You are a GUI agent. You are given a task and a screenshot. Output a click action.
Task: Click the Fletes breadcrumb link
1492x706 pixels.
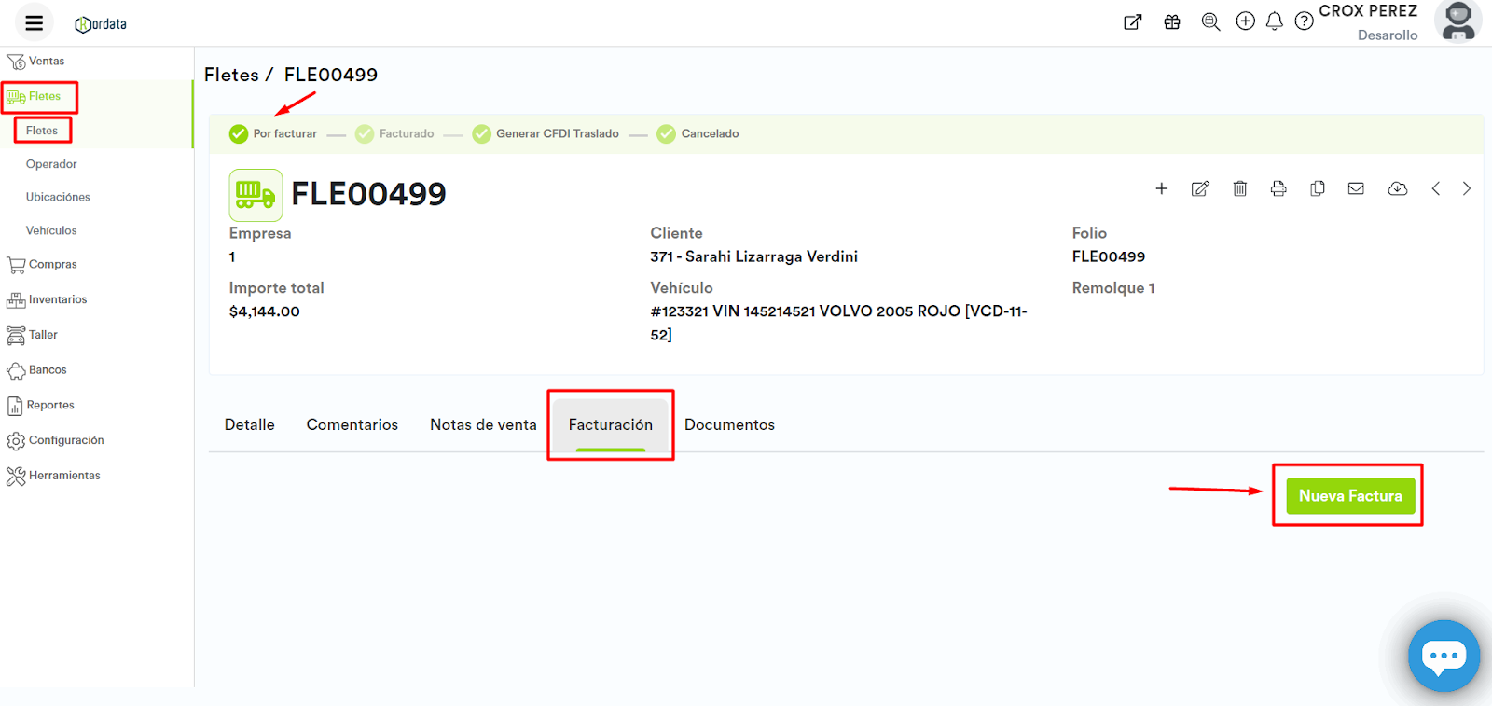click(231, 75)
